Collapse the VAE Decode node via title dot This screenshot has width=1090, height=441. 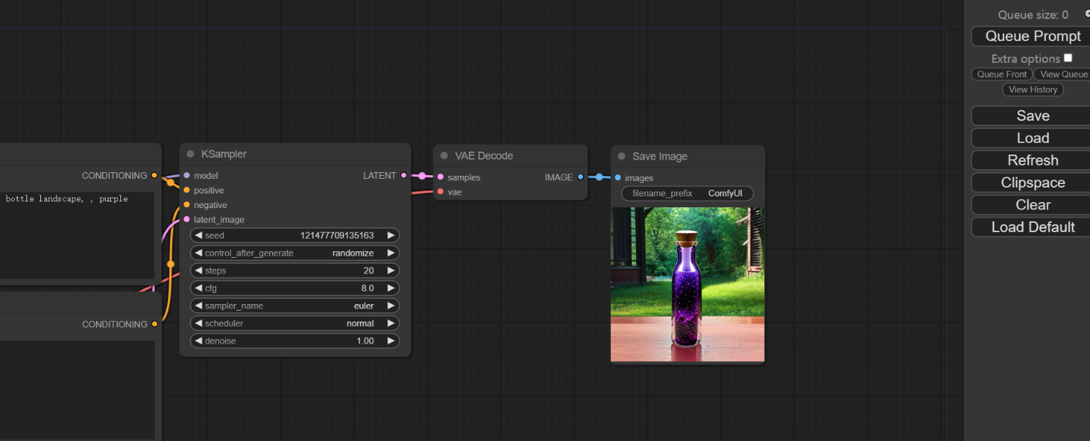(445, 156)
